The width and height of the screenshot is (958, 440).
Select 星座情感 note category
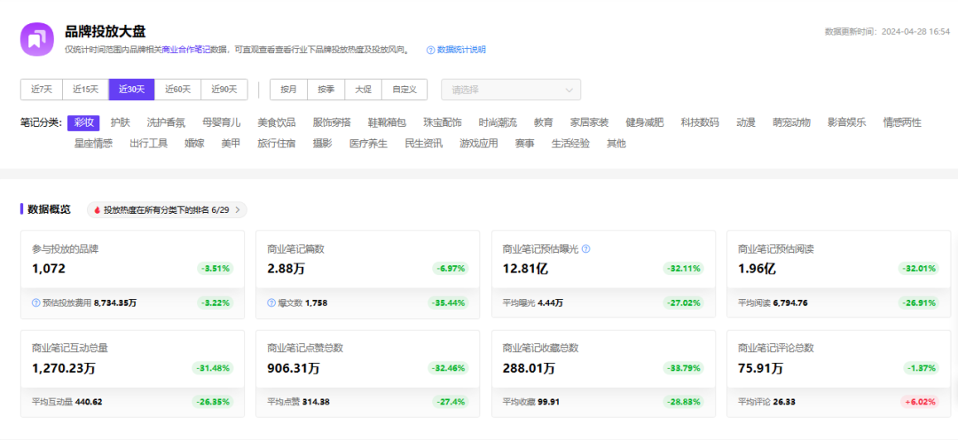tap(93, 144)
